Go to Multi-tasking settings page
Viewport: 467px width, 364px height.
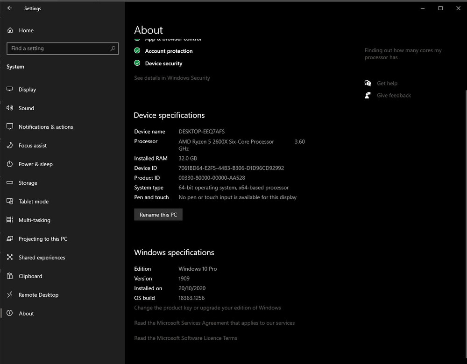click(35, 220)
